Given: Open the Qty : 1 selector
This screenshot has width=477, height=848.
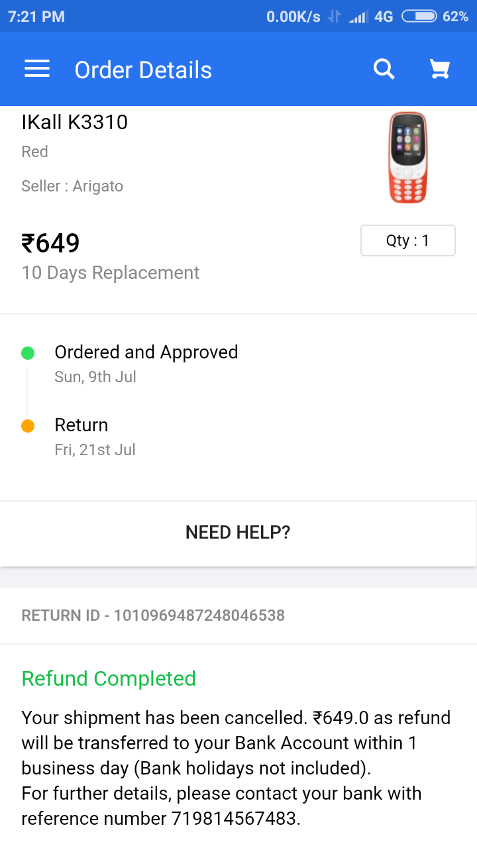Looking at the screenshot, I should pos(407,240).
